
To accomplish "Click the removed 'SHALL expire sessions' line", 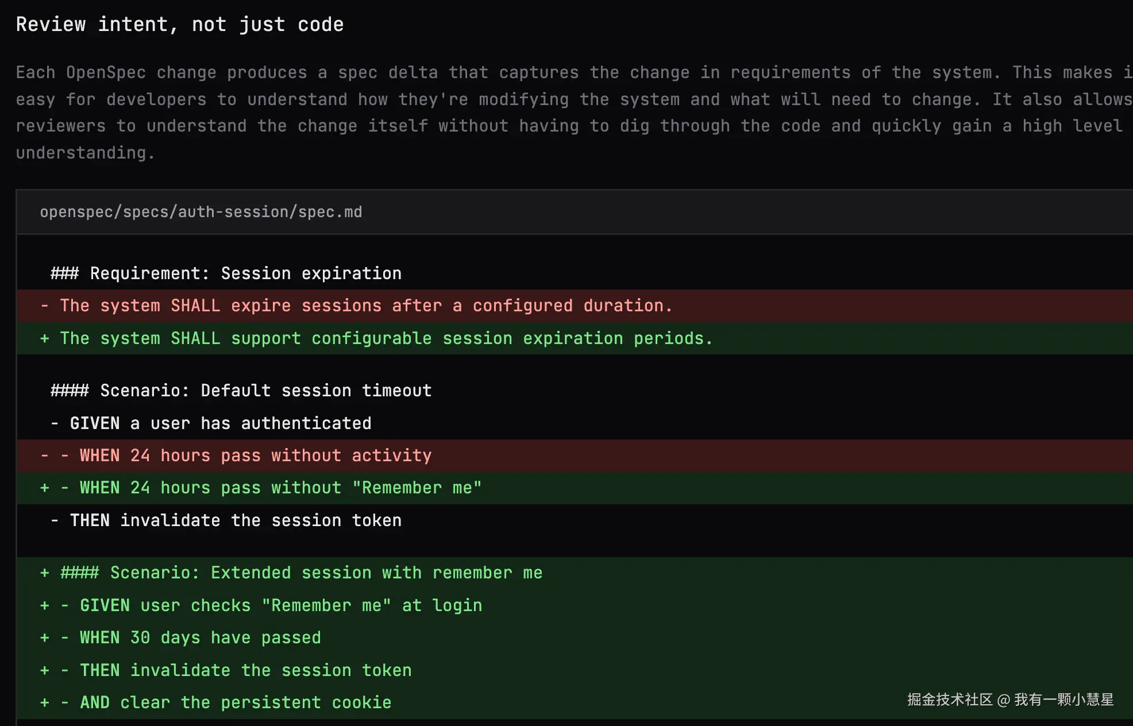I will pyautogui.click(x=365, y=306).
